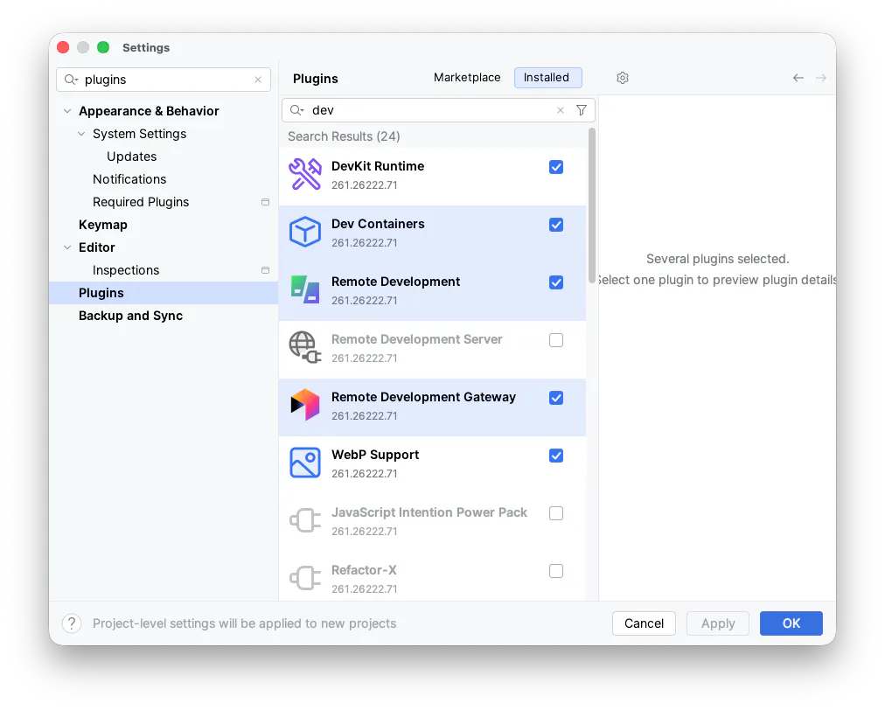The height and width of the screenshot is (710, 885).
Task: Confirm with the OK button
Action: point(791,623)
